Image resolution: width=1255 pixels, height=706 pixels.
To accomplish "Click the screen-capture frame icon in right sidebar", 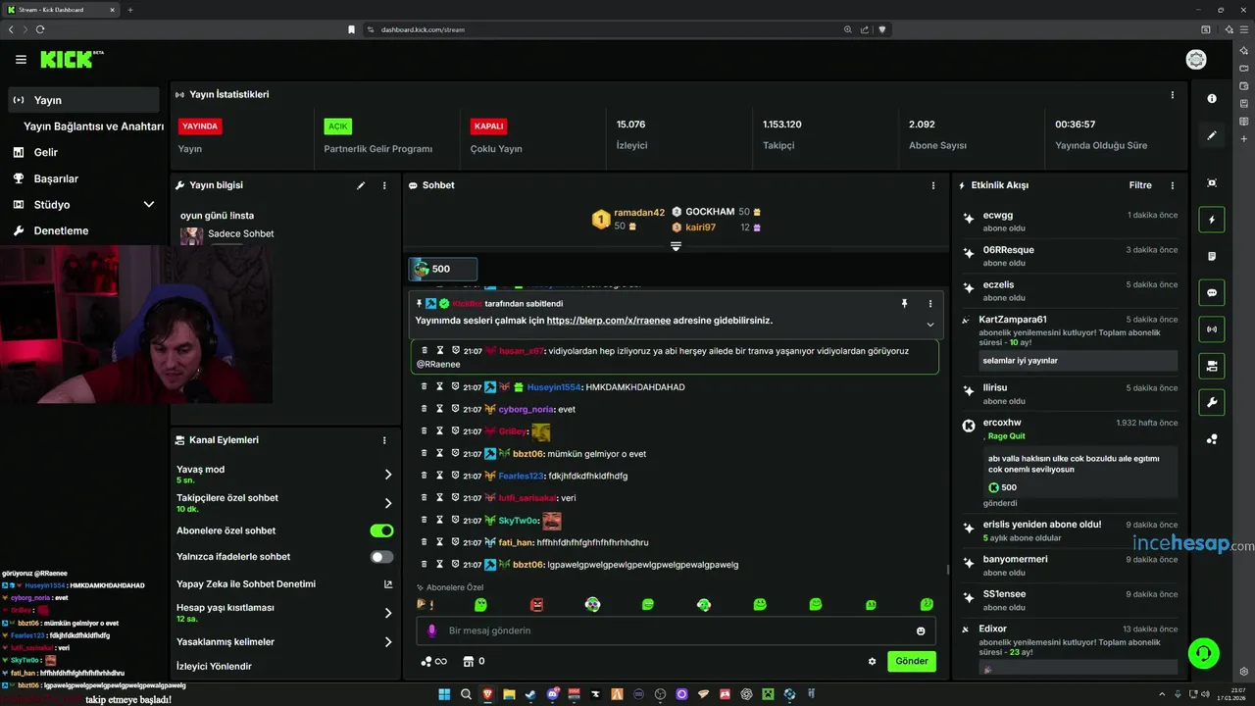I will point(1212,183).
